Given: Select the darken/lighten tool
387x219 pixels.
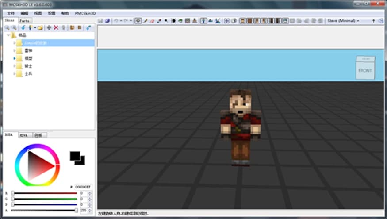Looking at the screenshot, I should point(173,21).
